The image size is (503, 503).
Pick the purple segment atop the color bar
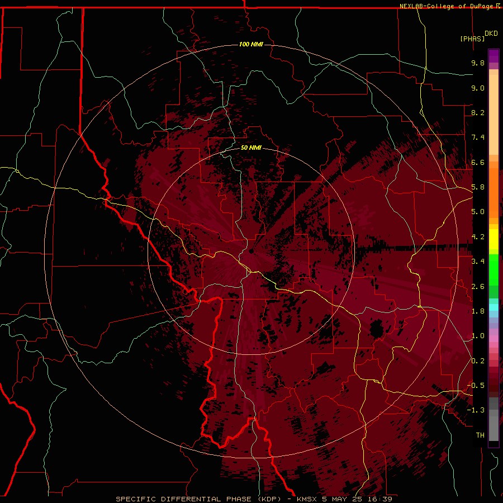(x=493, y=56)
